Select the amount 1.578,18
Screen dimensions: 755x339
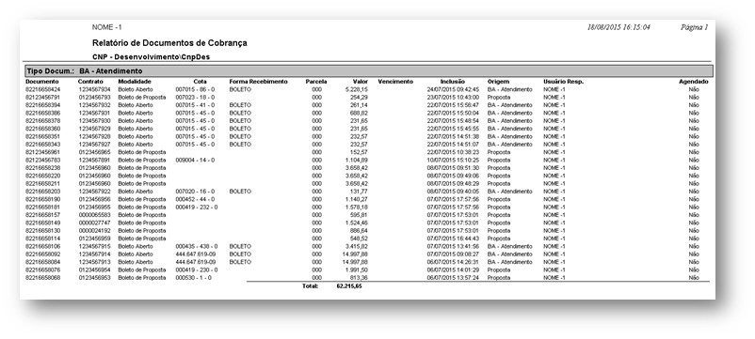click(x=357, y=207)
